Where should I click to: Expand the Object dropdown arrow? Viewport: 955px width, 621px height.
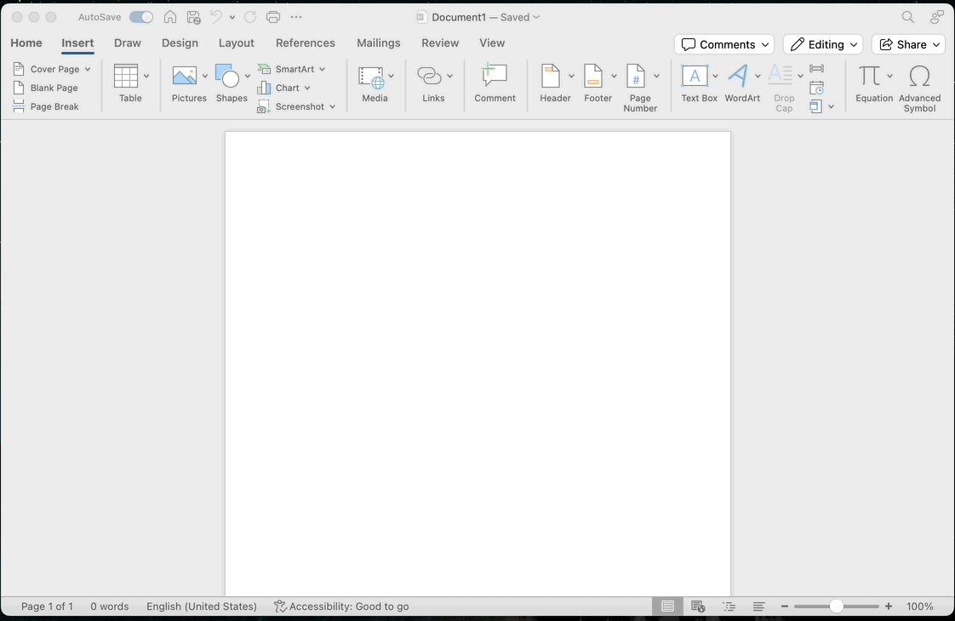(831, 107)
